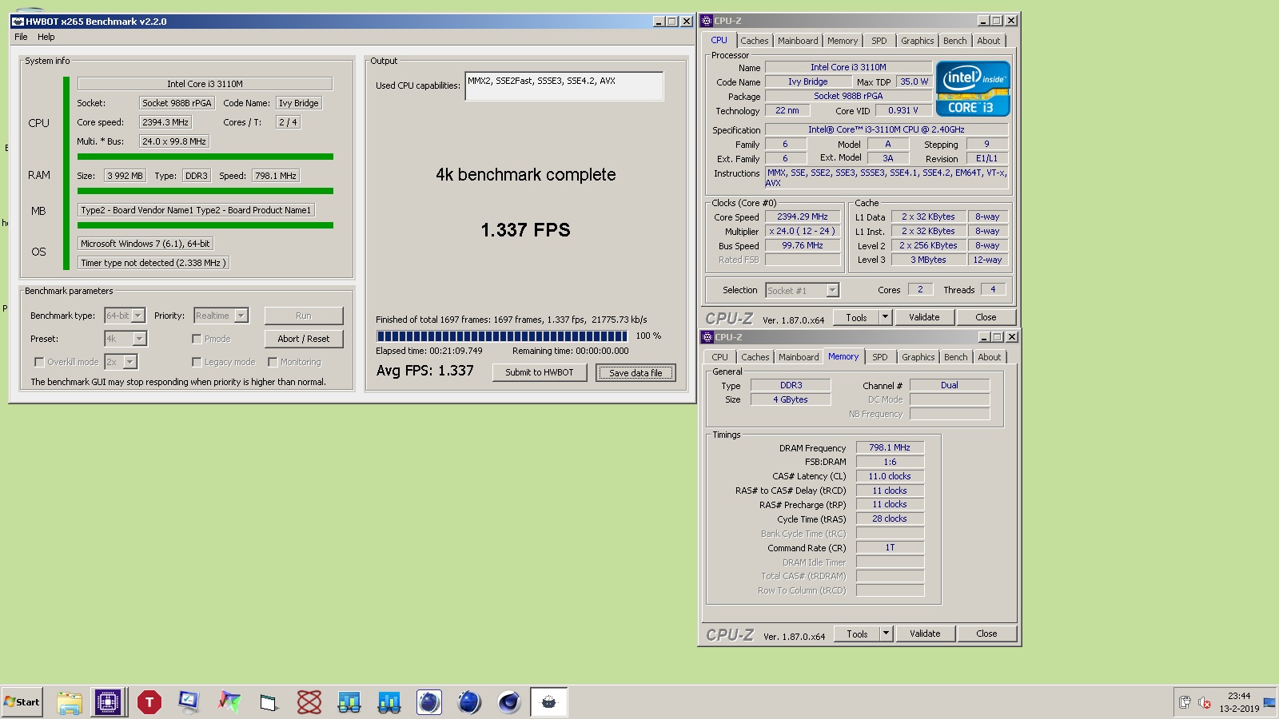This screenshot has height=719, width=1279.
Task: Open the Help menu in HWBOT x265
Action: [46, 37]
